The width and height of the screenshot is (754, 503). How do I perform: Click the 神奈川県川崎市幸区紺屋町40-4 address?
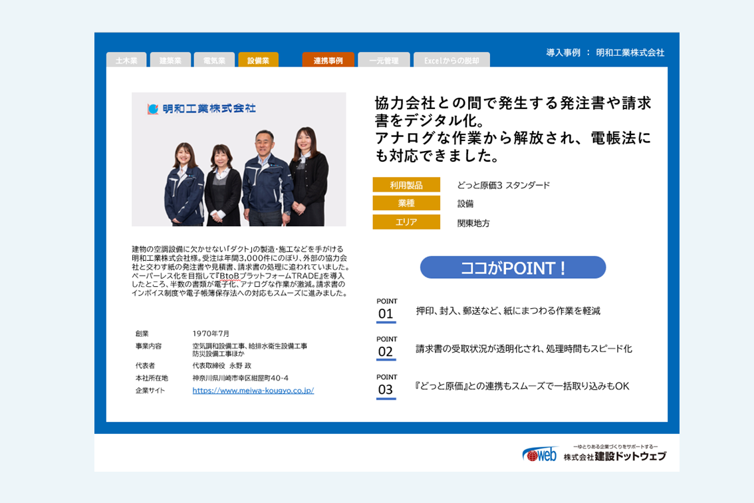point(241,378)
